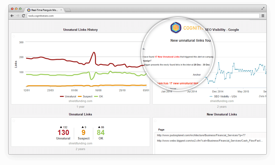Click the 9 Suspect count
This screenshot has width=275, height=165.
(x=84, y=132)
